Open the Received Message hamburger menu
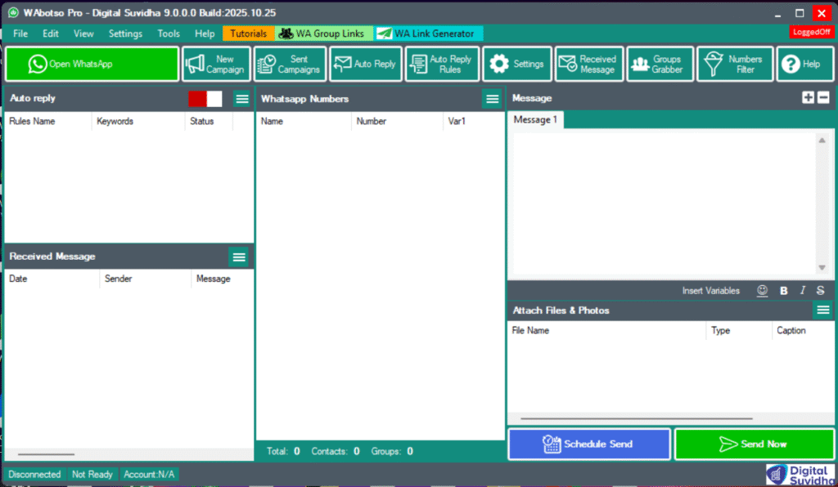Viewport: 838px width, 487px height. pyautogui.click(x=238, y=257)
